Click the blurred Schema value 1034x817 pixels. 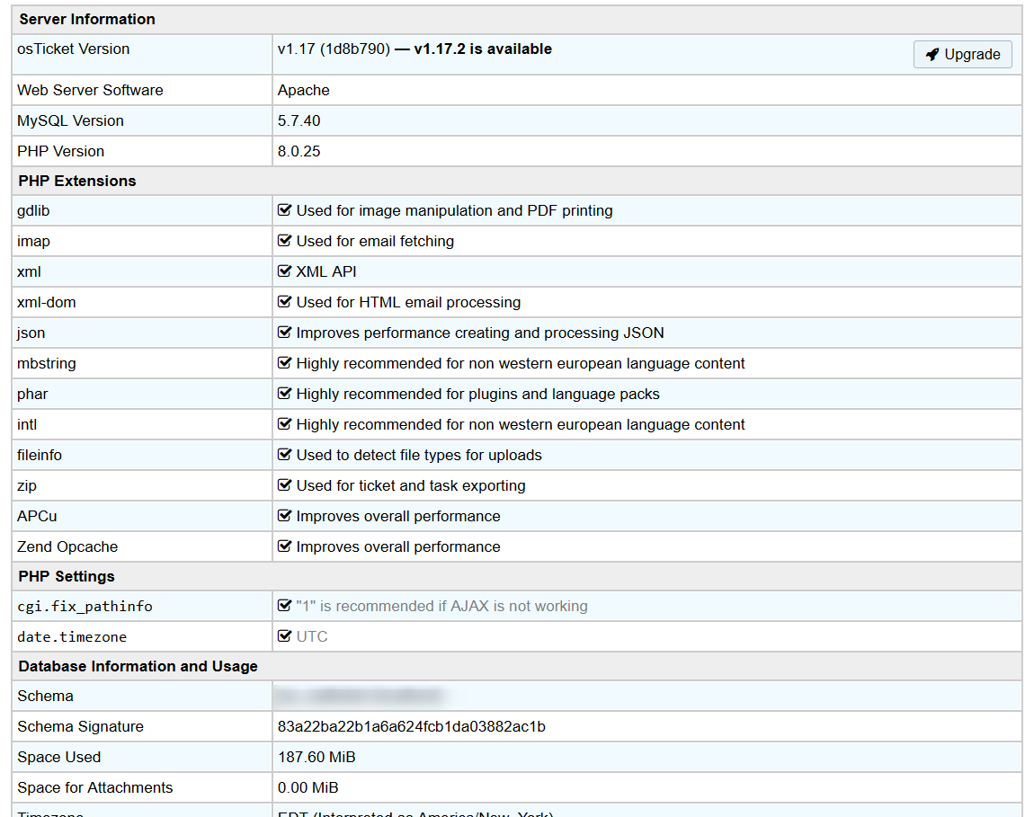click(360, 696)
